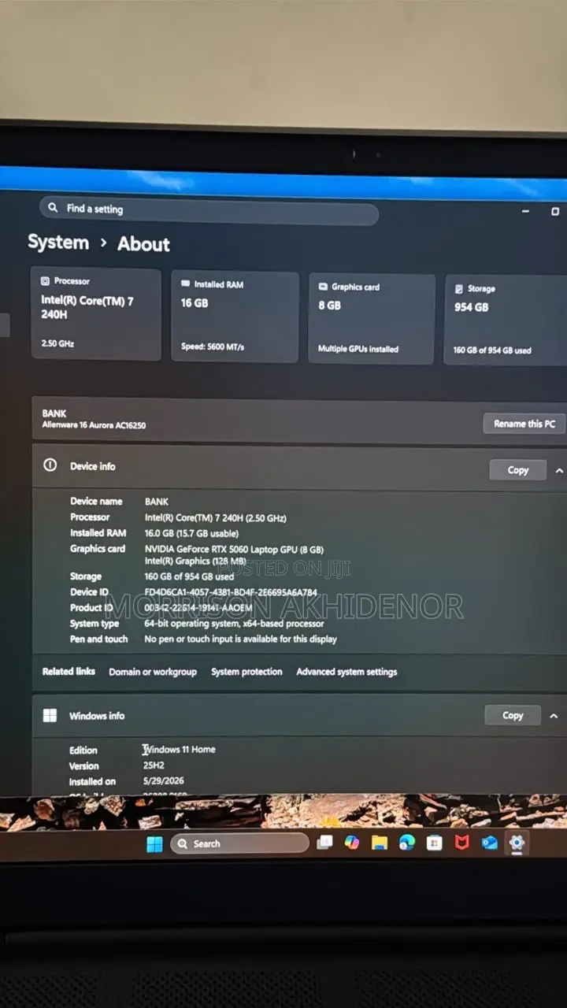The width and height of the screenshot is (567, 1008).
Task: Open McAfee from the taskbar
Action: [x=461, y=843]
